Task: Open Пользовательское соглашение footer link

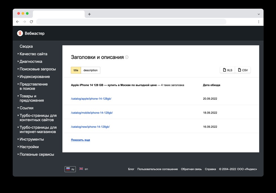Action: point(157,169)
